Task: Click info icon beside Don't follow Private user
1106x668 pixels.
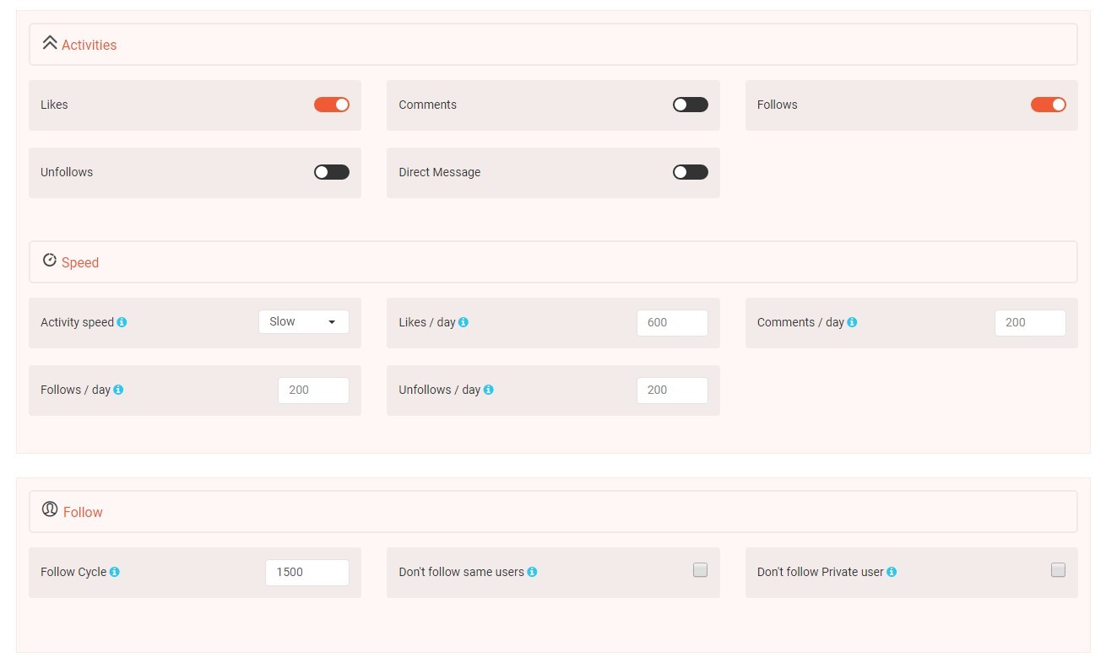Action: (x=892, y=572)
